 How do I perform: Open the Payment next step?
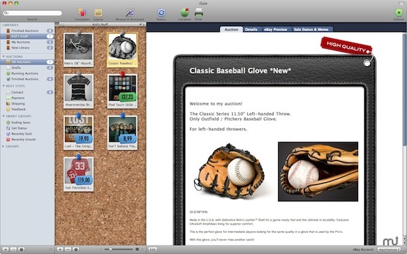[27, 98]
